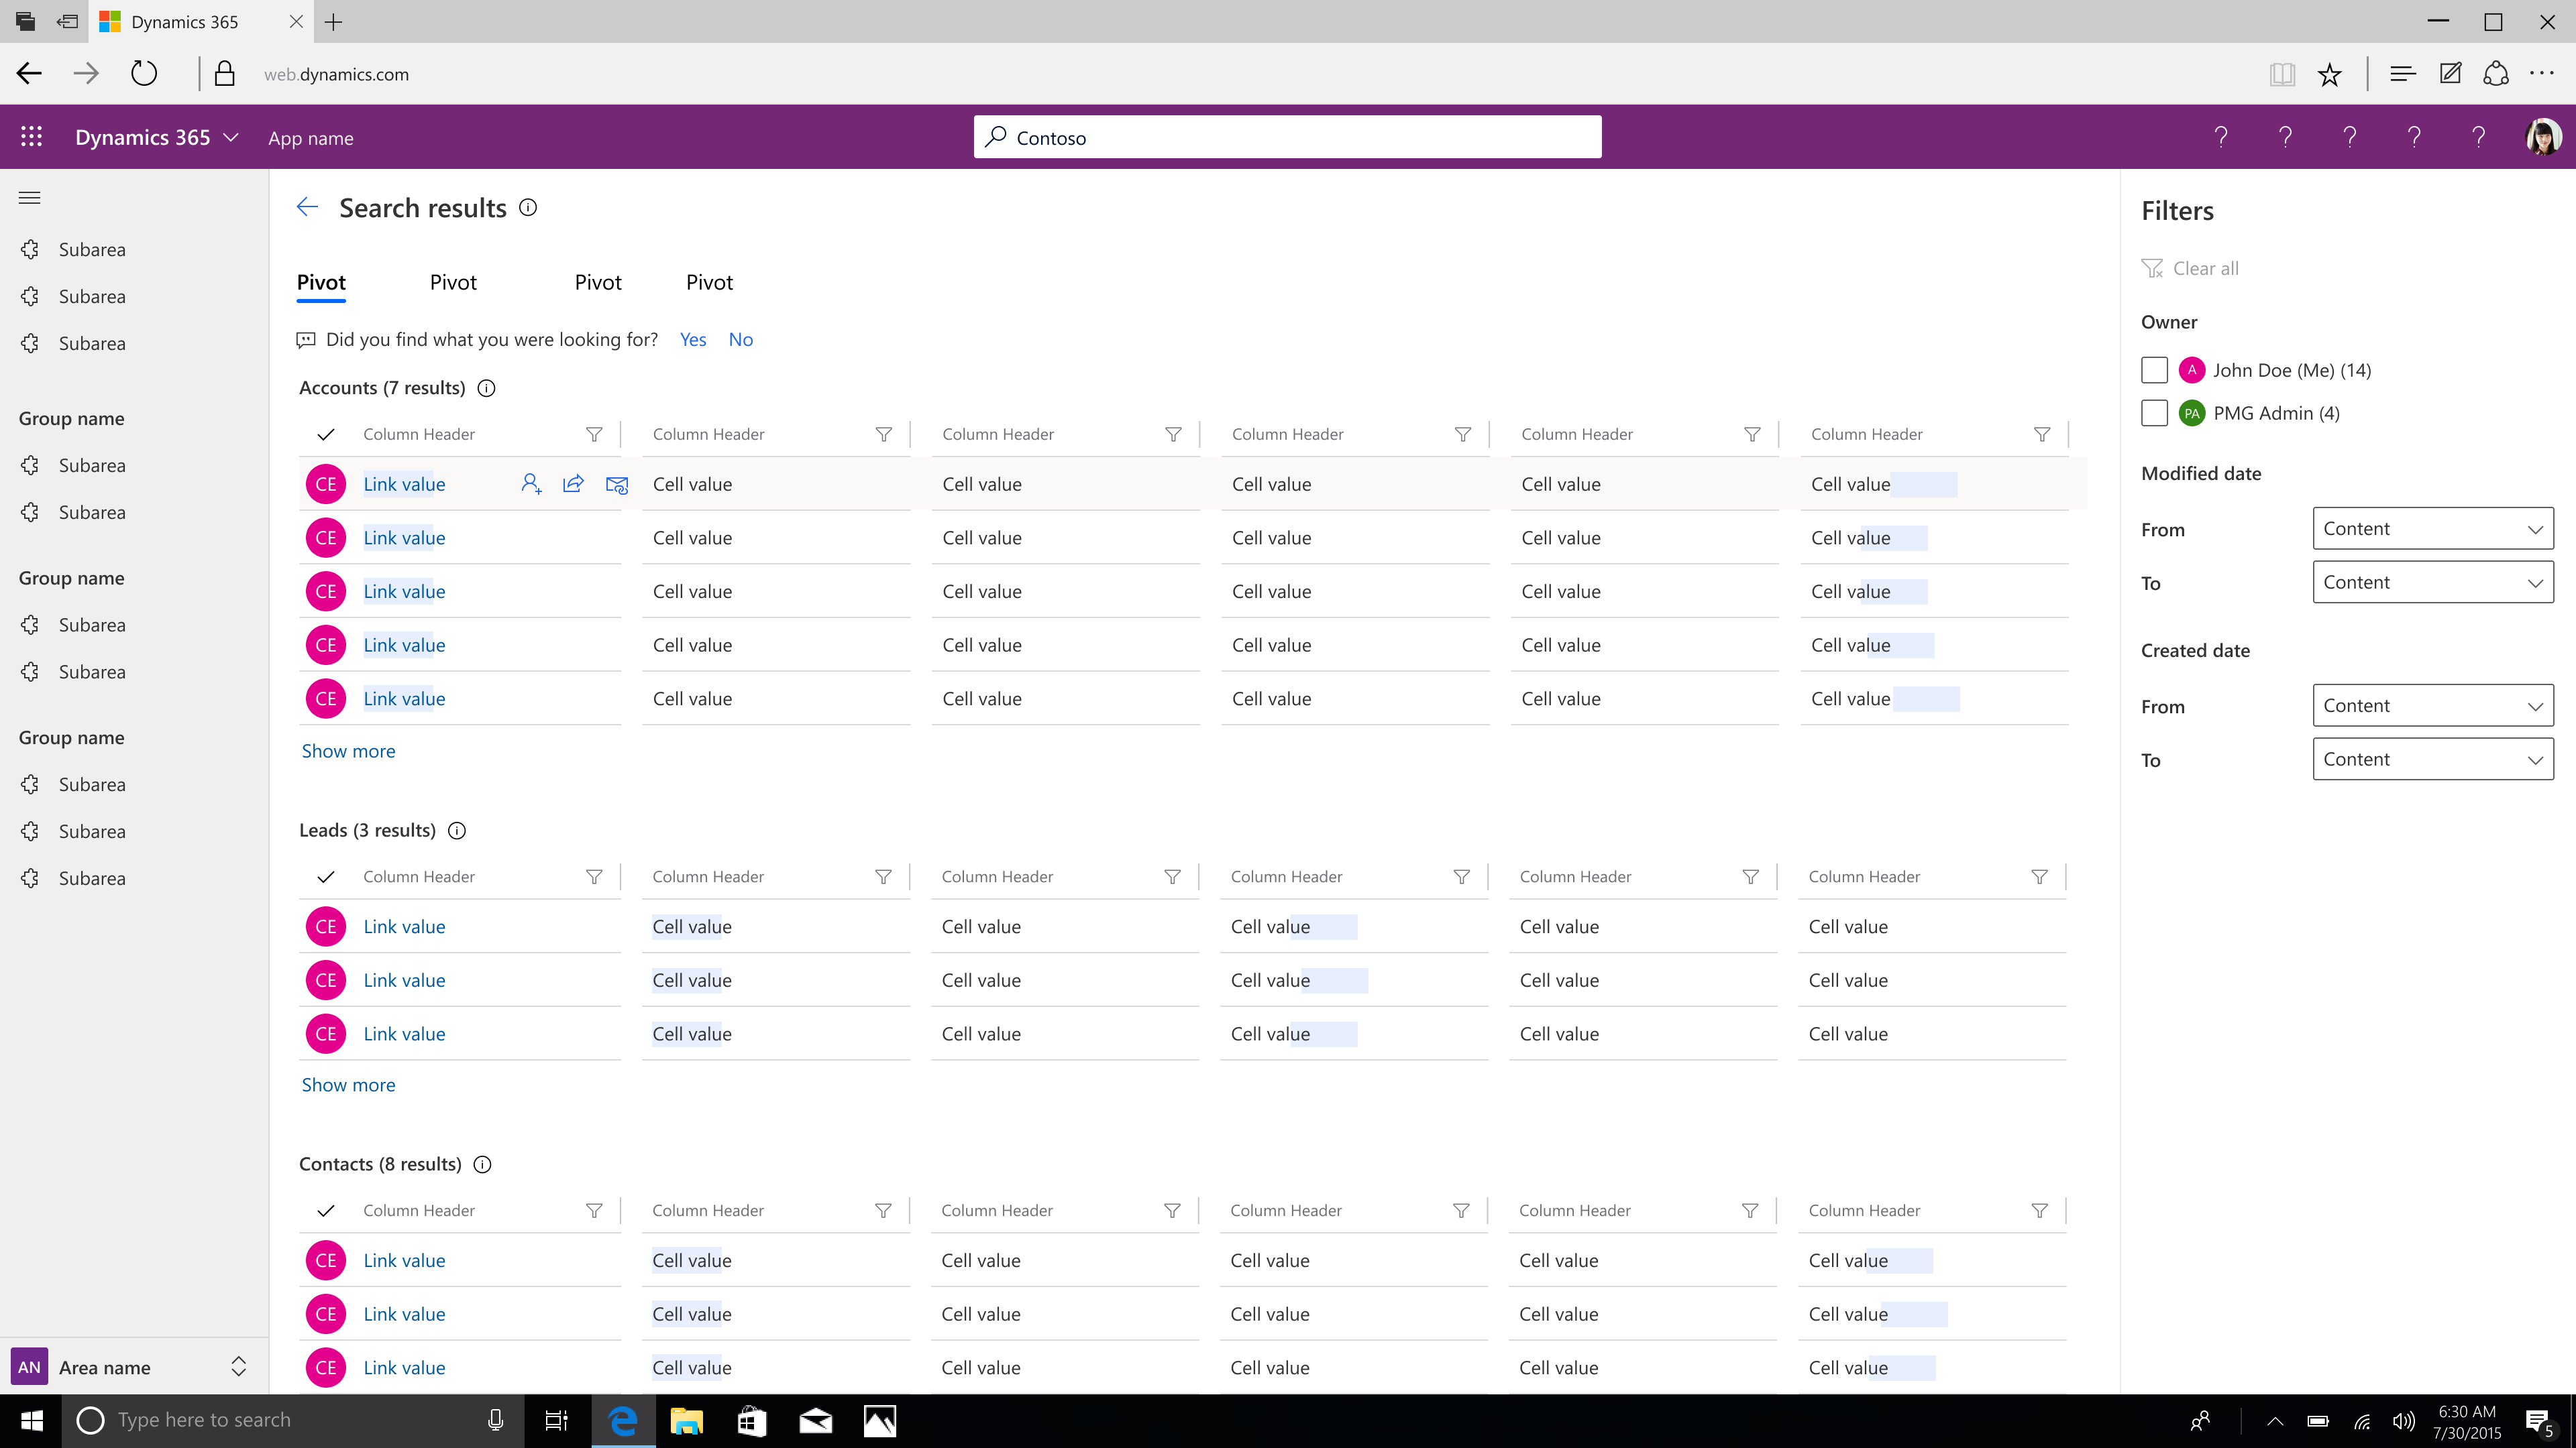Expand the Modified date From dropdown
Screen dimensions: 2576x1448
click(2432, 527)
